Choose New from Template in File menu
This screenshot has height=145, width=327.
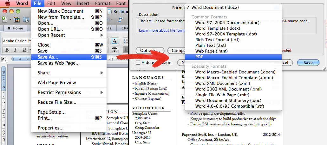[69, 17]
